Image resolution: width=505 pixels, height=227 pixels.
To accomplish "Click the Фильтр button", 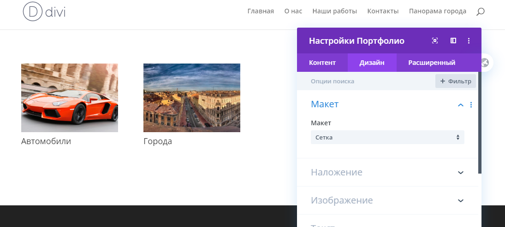I will tap(455, 81).
